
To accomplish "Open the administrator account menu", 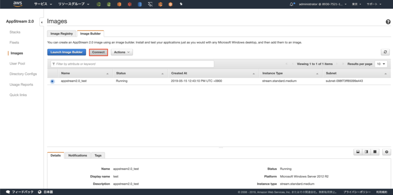I will [323, 4].
